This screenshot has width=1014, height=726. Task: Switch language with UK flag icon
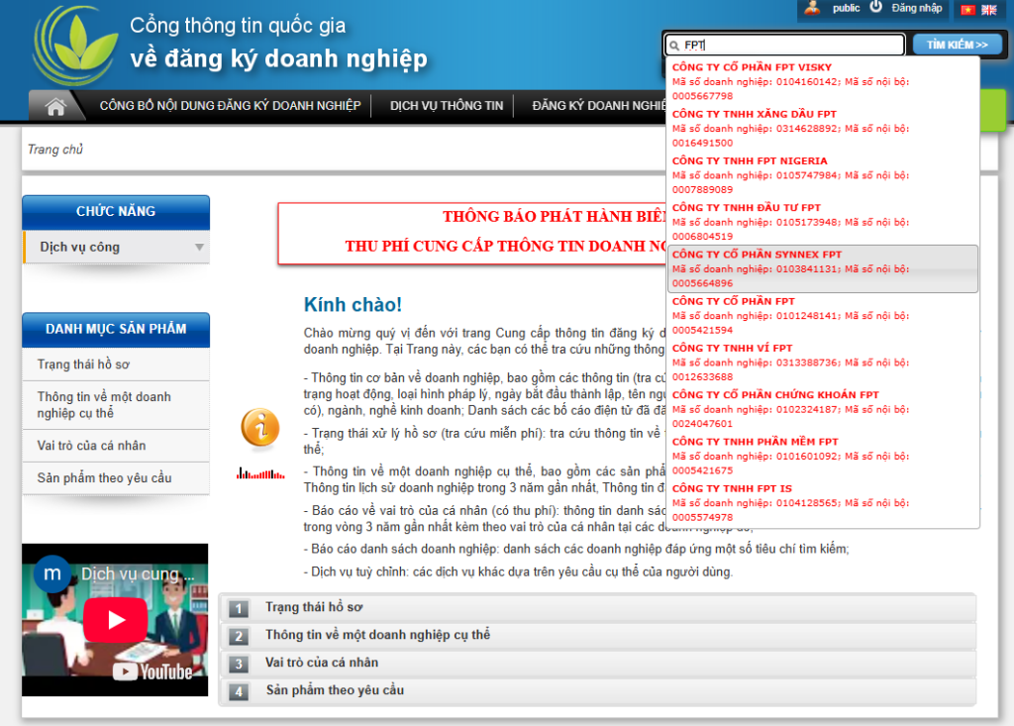989,10
